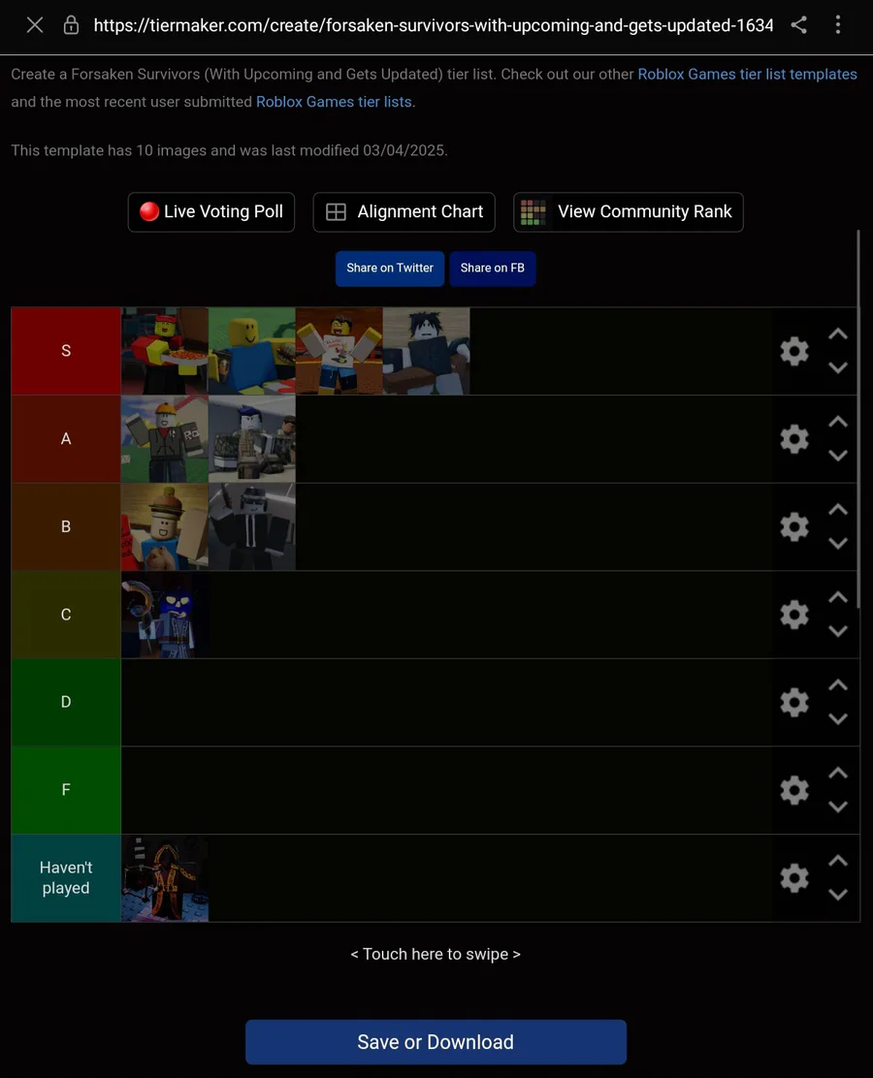Viewport: 873px width, 1078px height.
Task: Move the Haven't played row up
Action: pyautogui.click(x=838, y=861)
